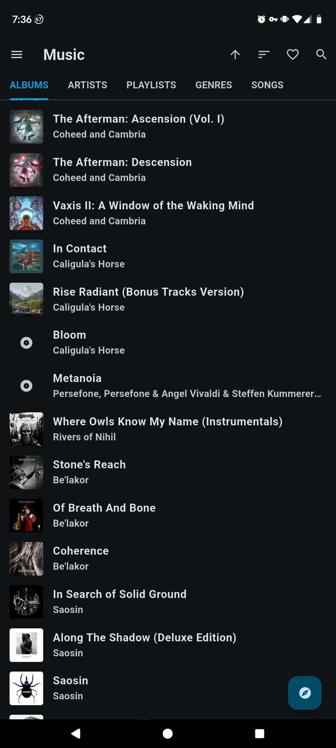Switch to the Playlists tab
The height and width of the screenshot is (748, 336).
coord(151,85)
